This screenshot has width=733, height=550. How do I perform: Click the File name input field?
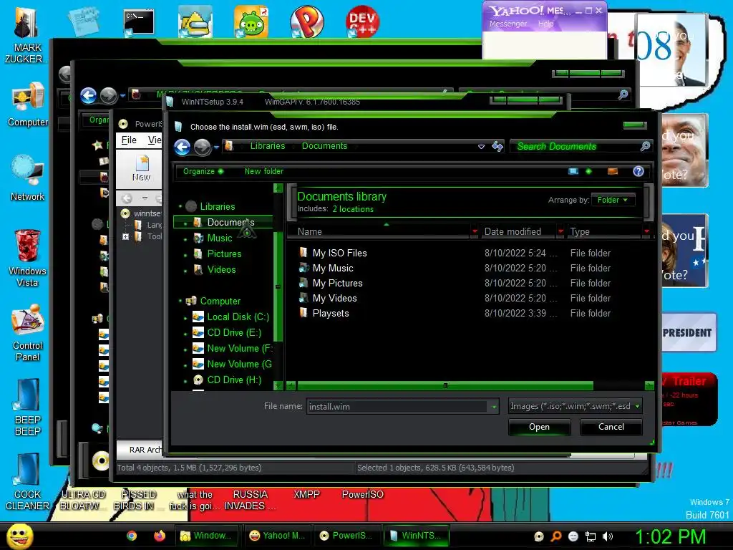click(x=397, y=407)
